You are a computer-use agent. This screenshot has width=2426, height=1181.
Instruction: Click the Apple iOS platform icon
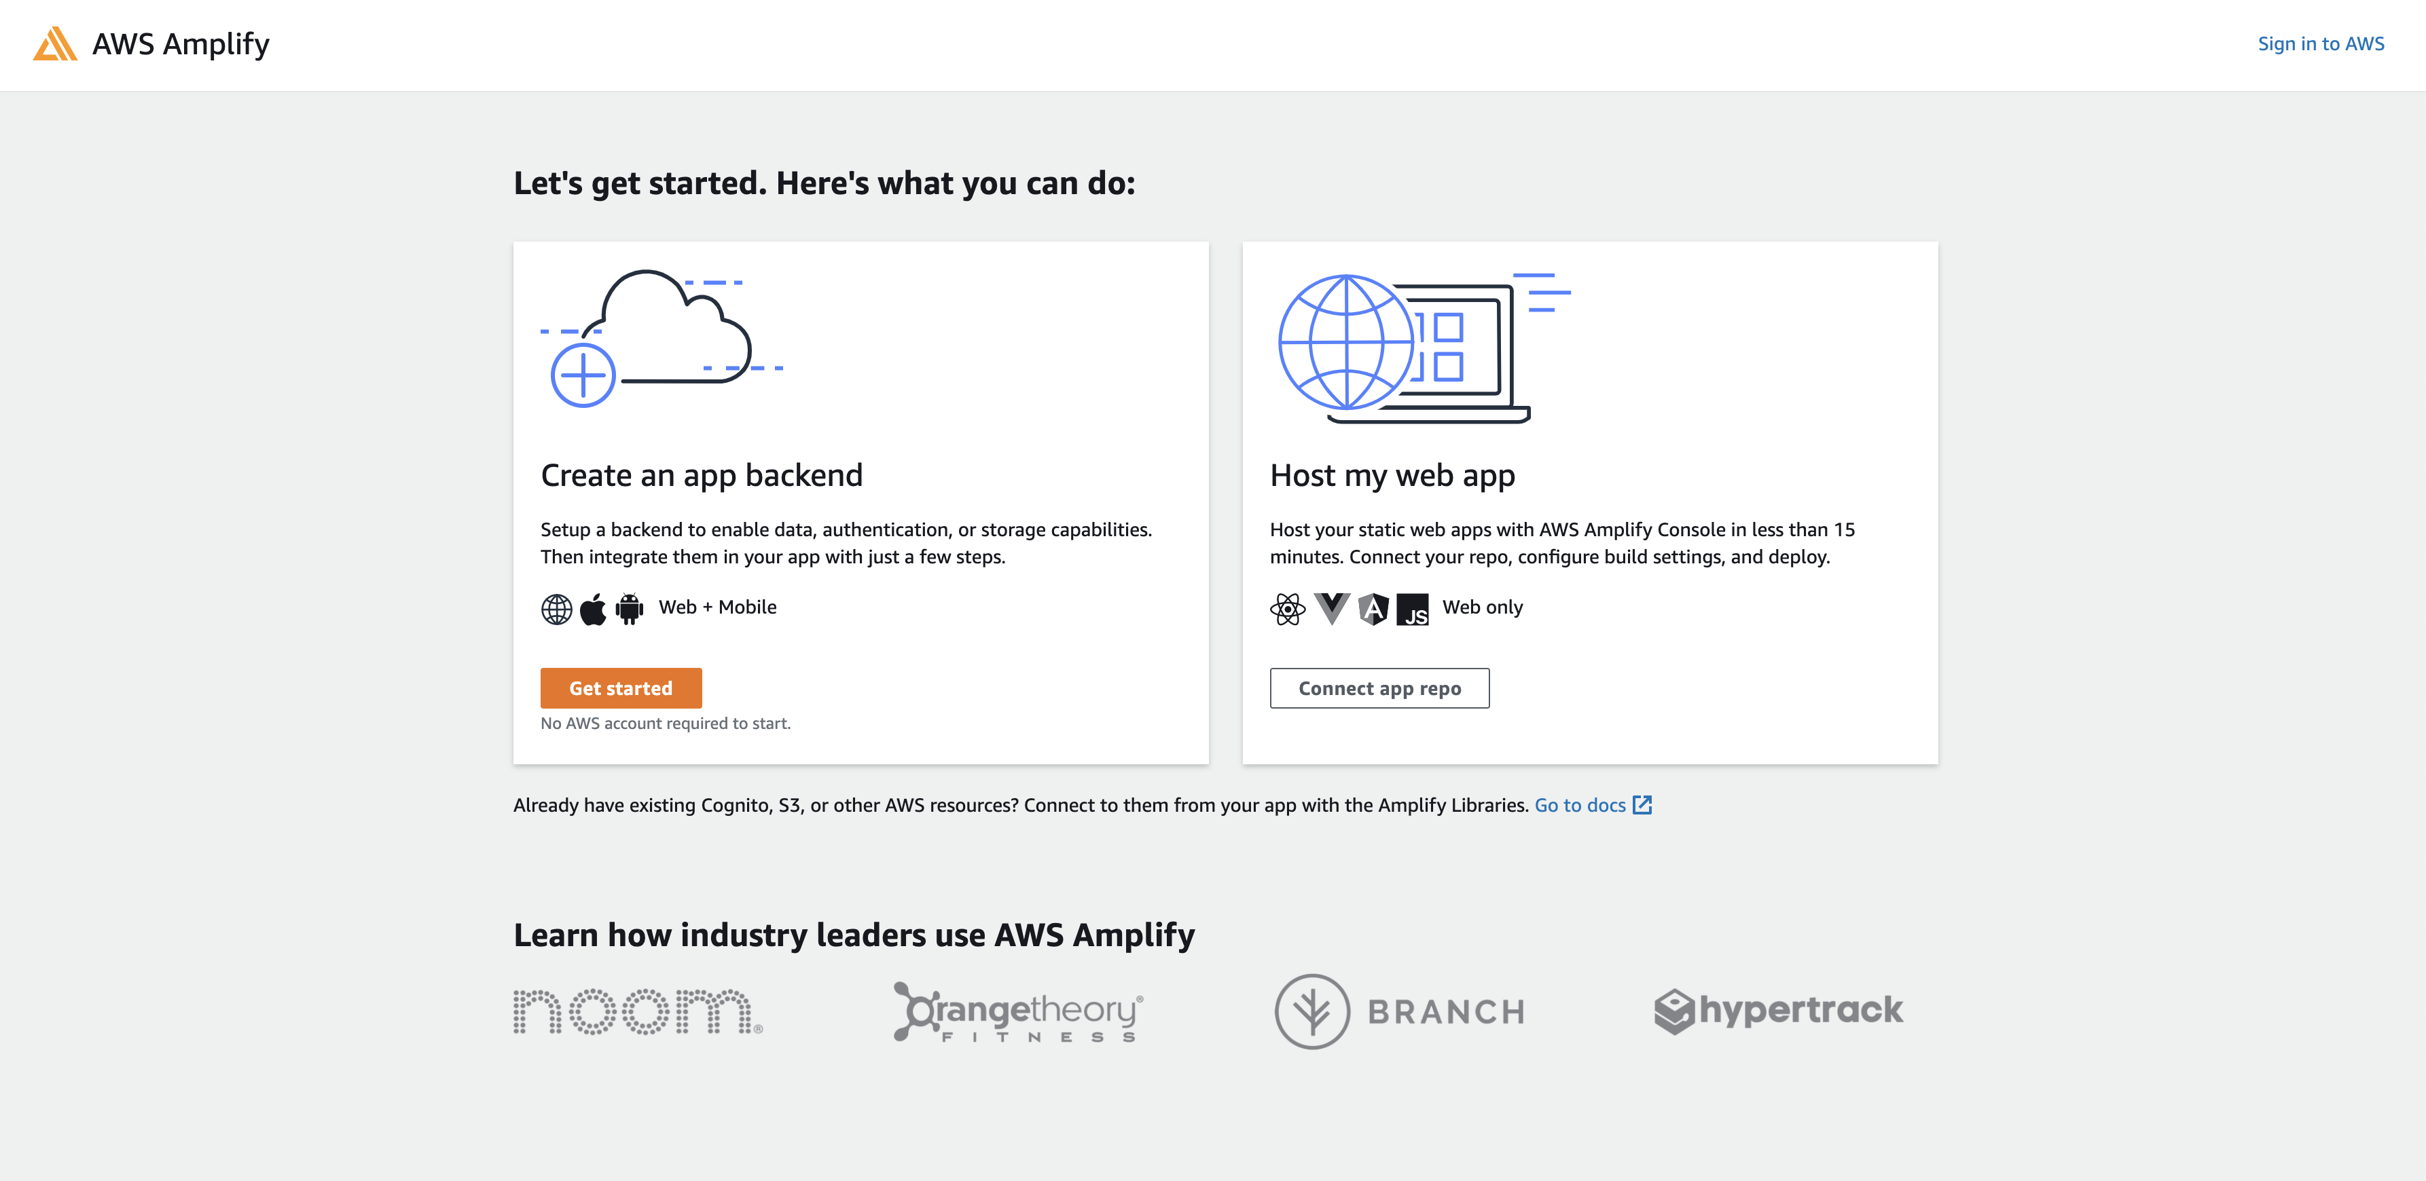pos(594,609)
